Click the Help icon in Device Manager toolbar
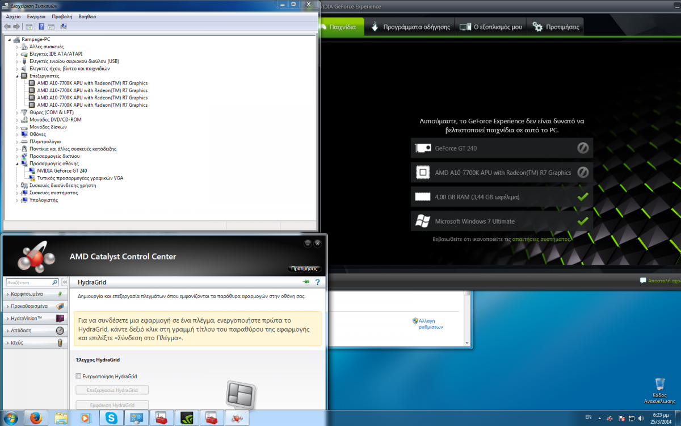681x426 pixels. click(42, 26)
